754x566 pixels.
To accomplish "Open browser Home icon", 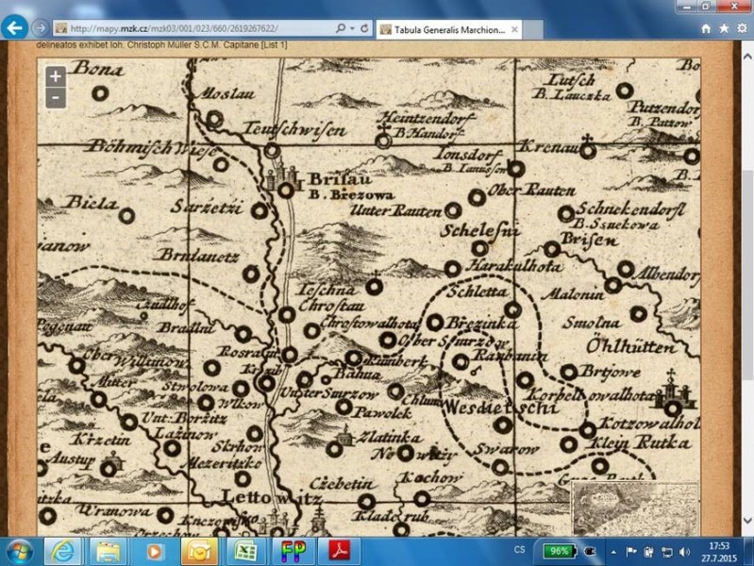I will 706,29.
